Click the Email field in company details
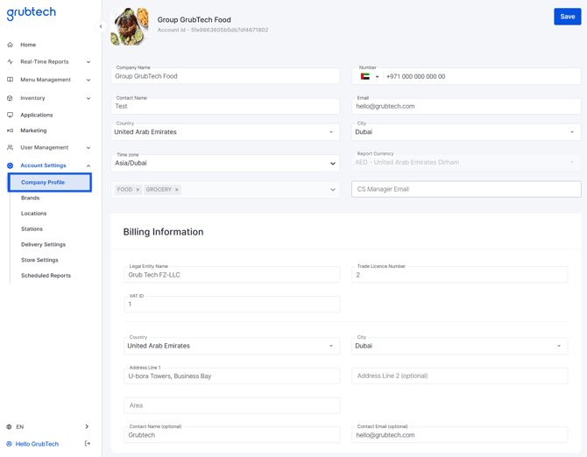 466,106
